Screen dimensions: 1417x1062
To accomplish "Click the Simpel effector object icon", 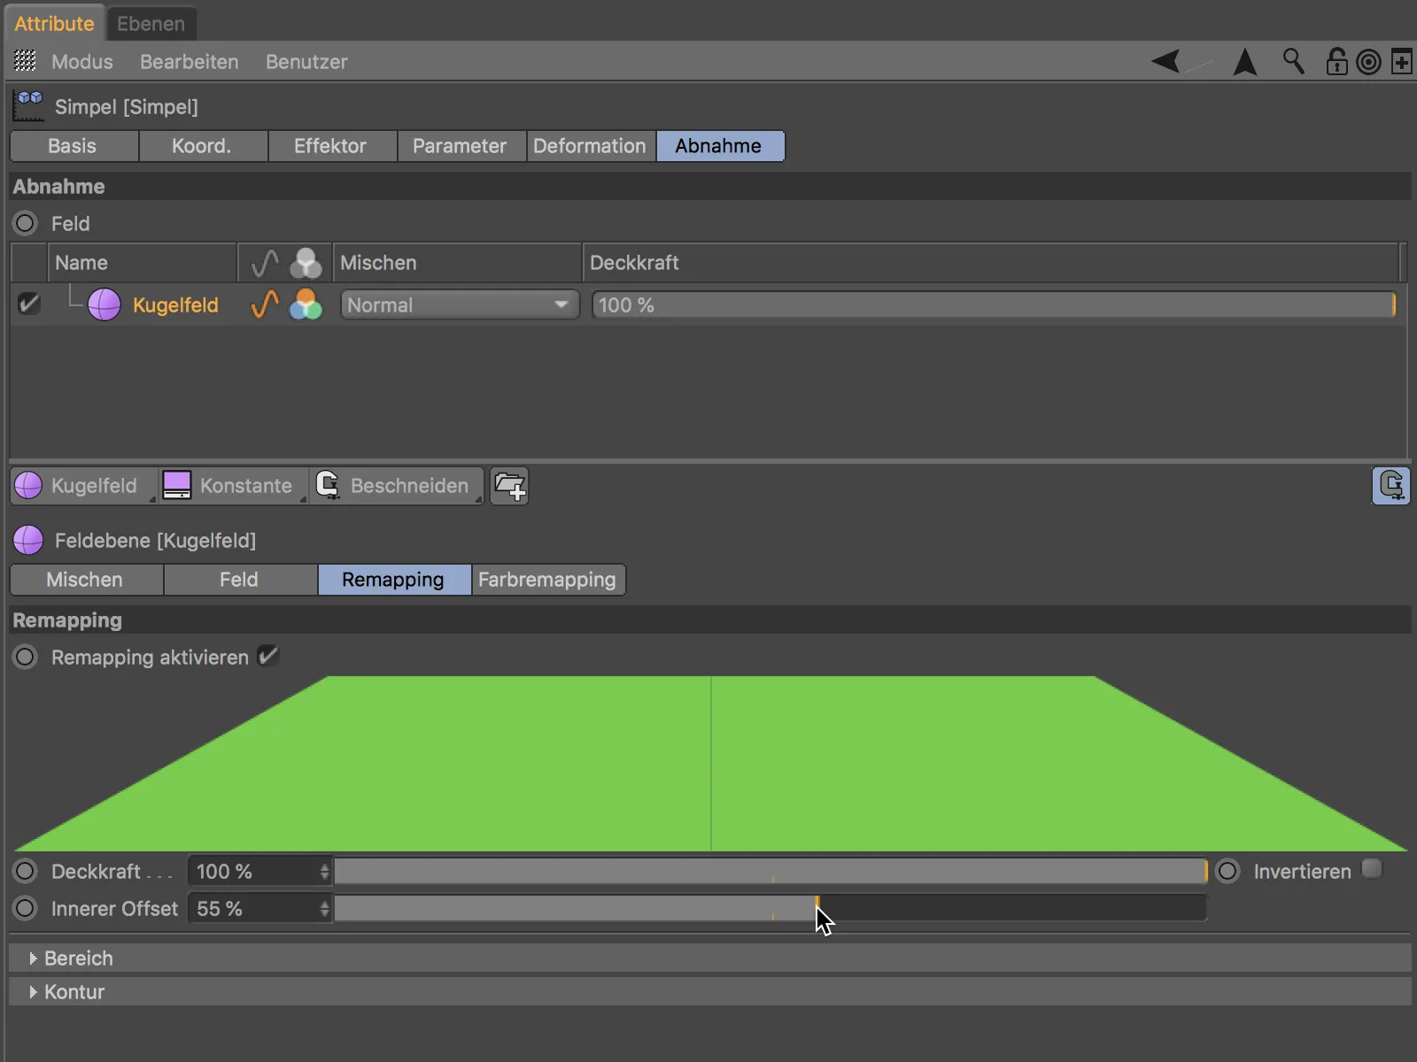I will (28, 106).
